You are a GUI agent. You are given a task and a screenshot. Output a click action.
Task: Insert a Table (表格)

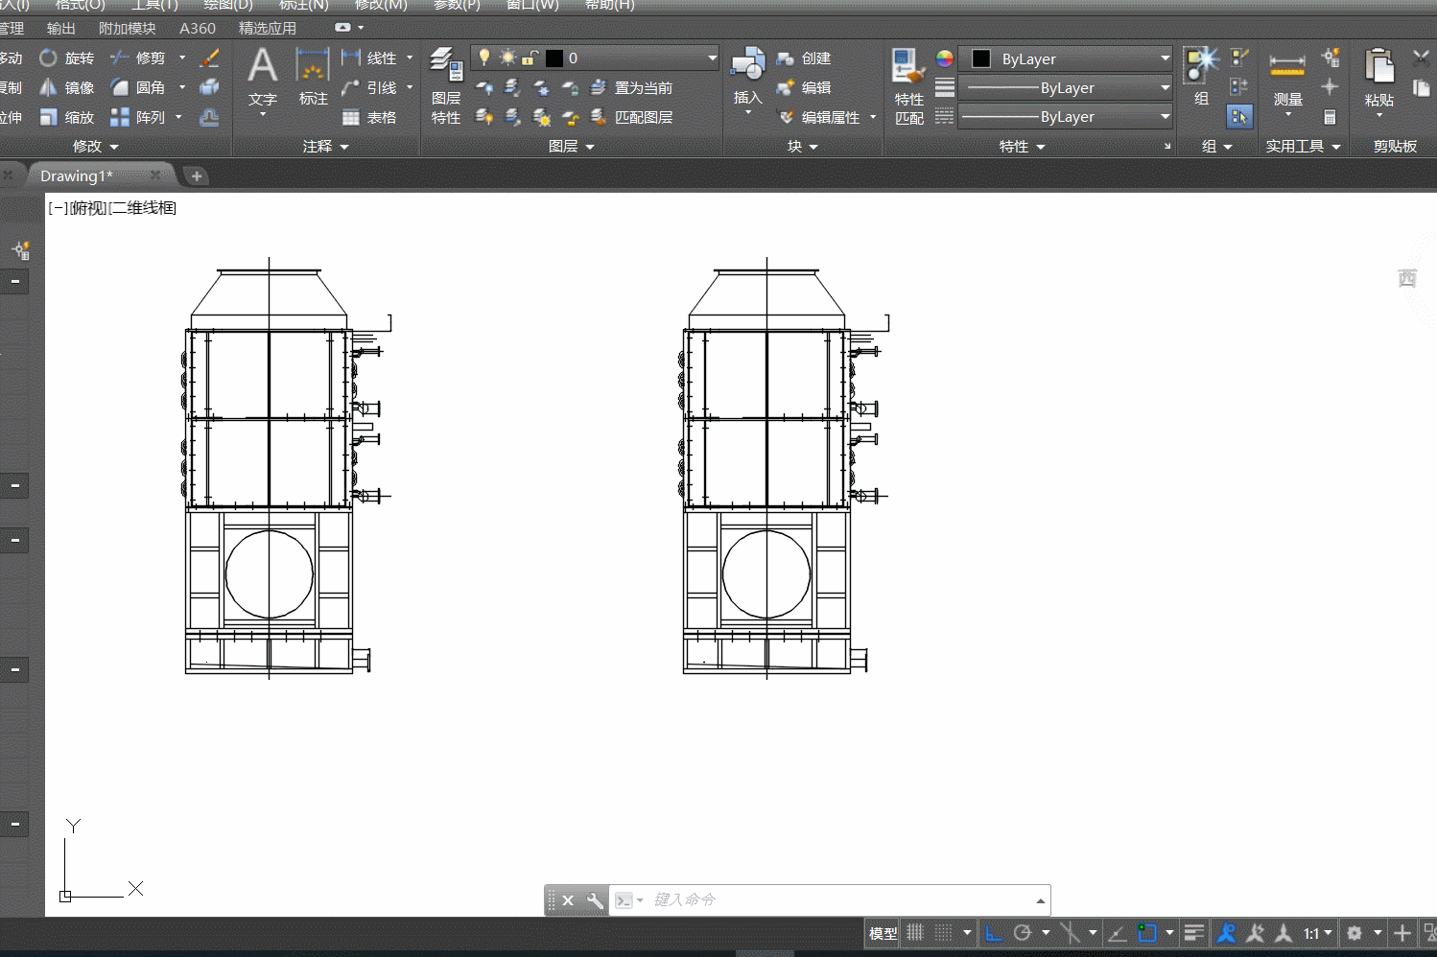(369, 118)
